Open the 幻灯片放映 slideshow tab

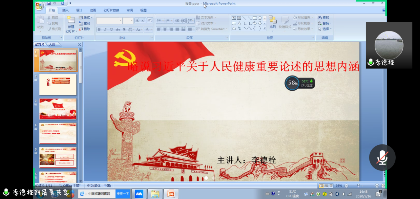111,10
